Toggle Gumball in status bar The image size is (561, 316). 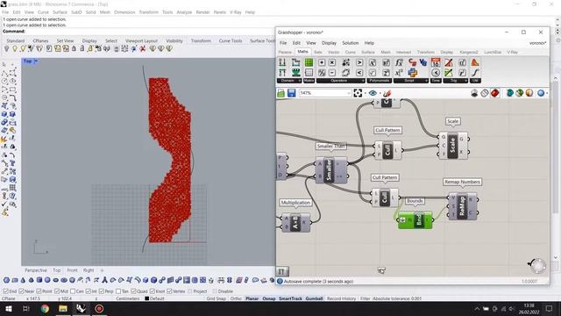pos(314,298)
